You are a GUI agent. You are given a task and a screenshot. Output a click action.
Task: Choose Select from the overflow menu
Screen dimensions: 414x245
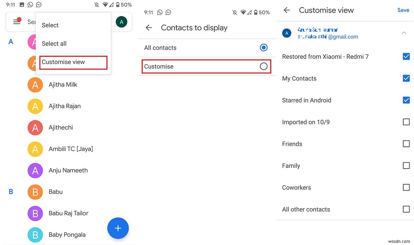(50, 25)
